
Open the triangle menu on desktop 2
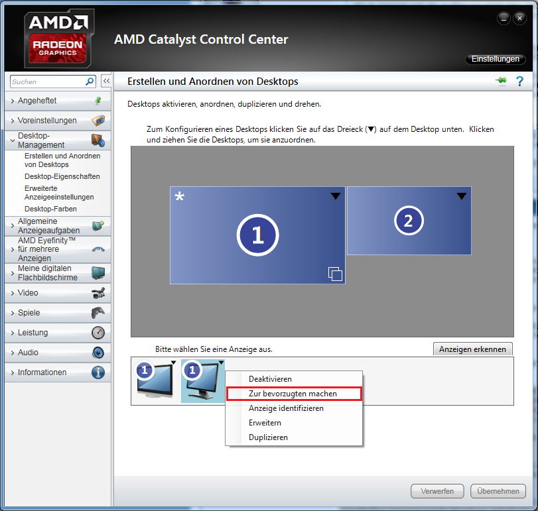[x=462, y=196]
